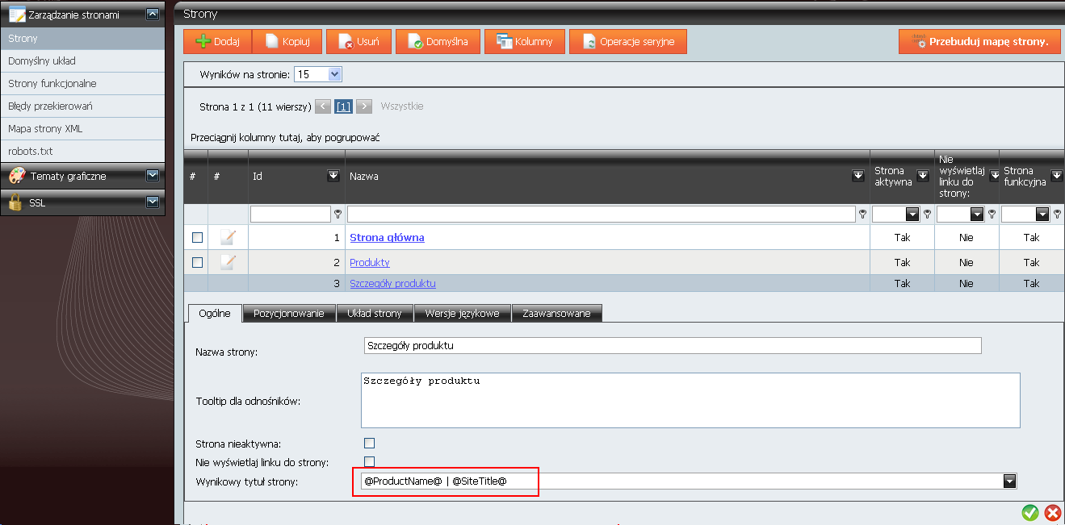Click Przebuduj mapę strony button
The height and width of the screenshot is (525, 1065).
pos(979,41)
